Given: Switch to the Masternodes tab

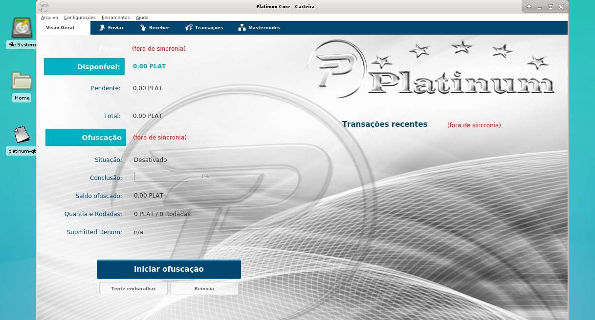Looking at the screenshot, I should pos(259,28).
